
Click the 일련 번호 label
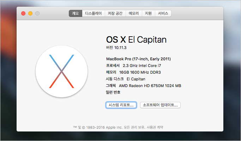113,92
